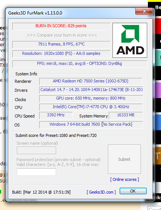
Task: Click the Catalyst drivers version field
Action: tap(91, 90)
